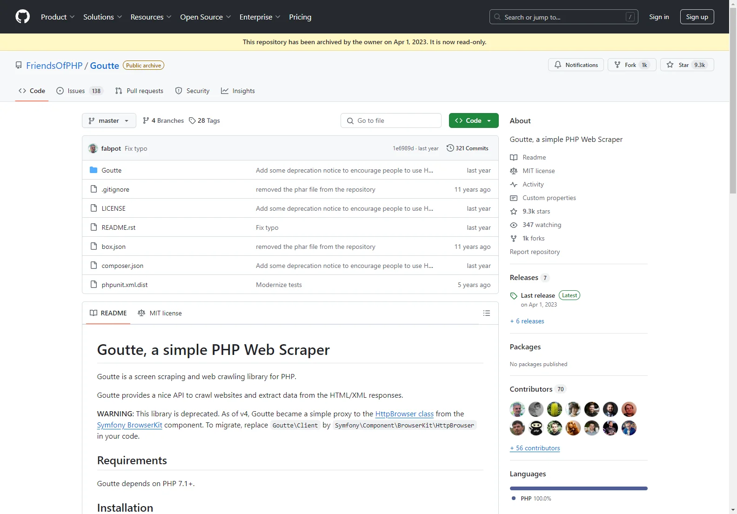The height and width of the screenshot is (514, 737).
Task: Click the Notifications bell button
Action: pos(576,65)
